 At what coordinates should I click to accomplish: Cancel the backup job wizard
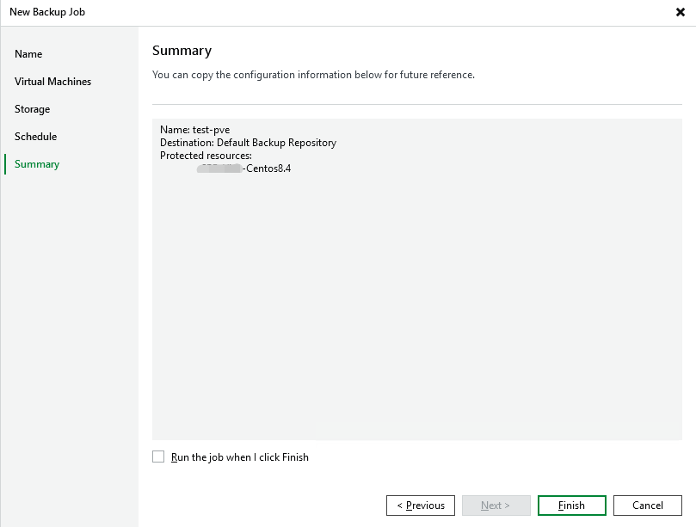[648, 506]
